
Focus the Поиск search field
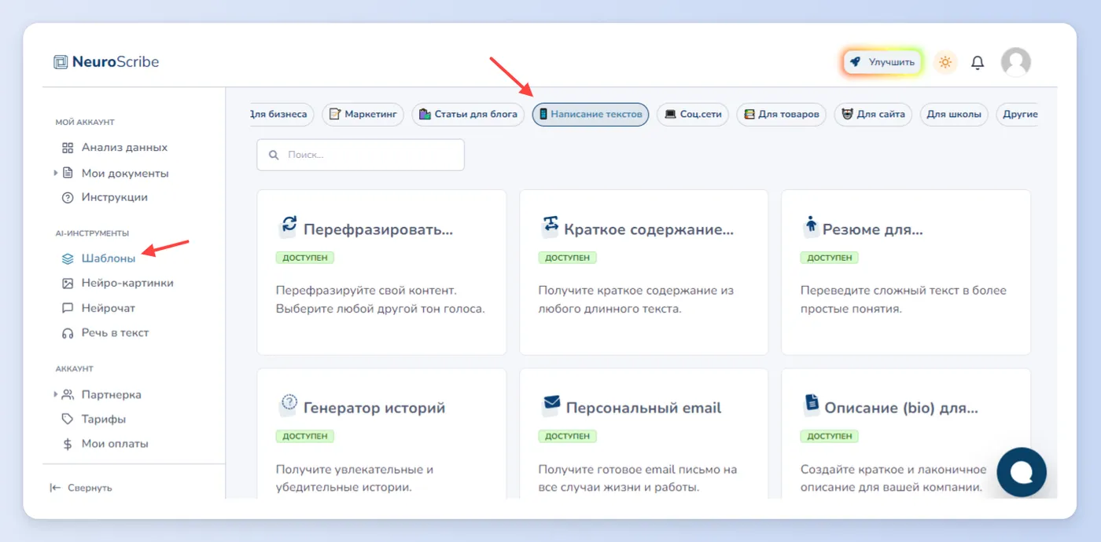coord(360,155)
